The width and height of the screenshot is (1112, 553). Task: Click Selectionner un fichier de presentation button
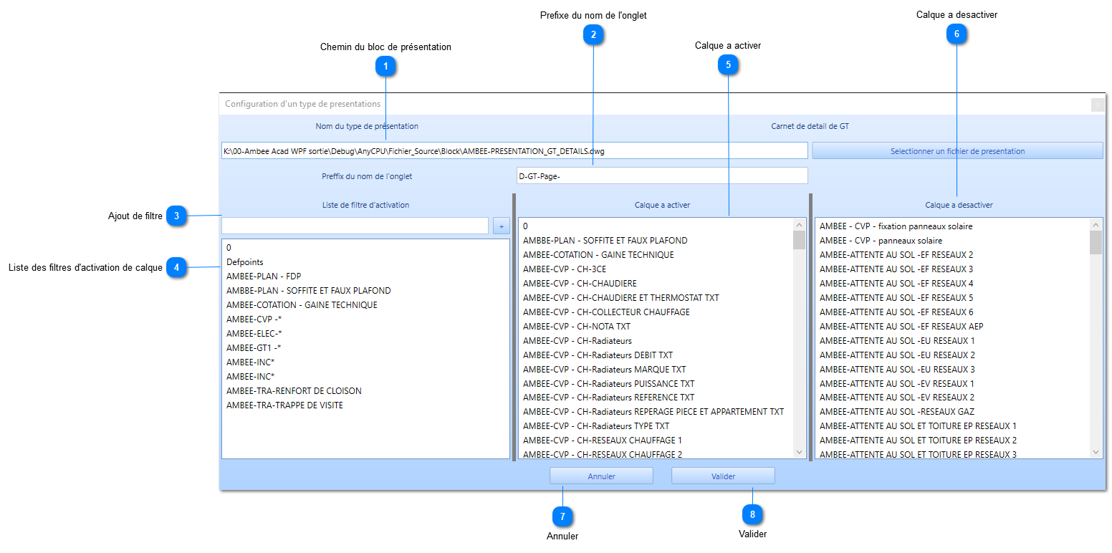[957, 150]
